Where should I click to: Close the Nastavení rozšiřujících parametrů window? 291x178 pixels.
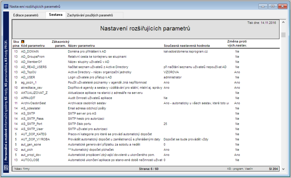283,7
